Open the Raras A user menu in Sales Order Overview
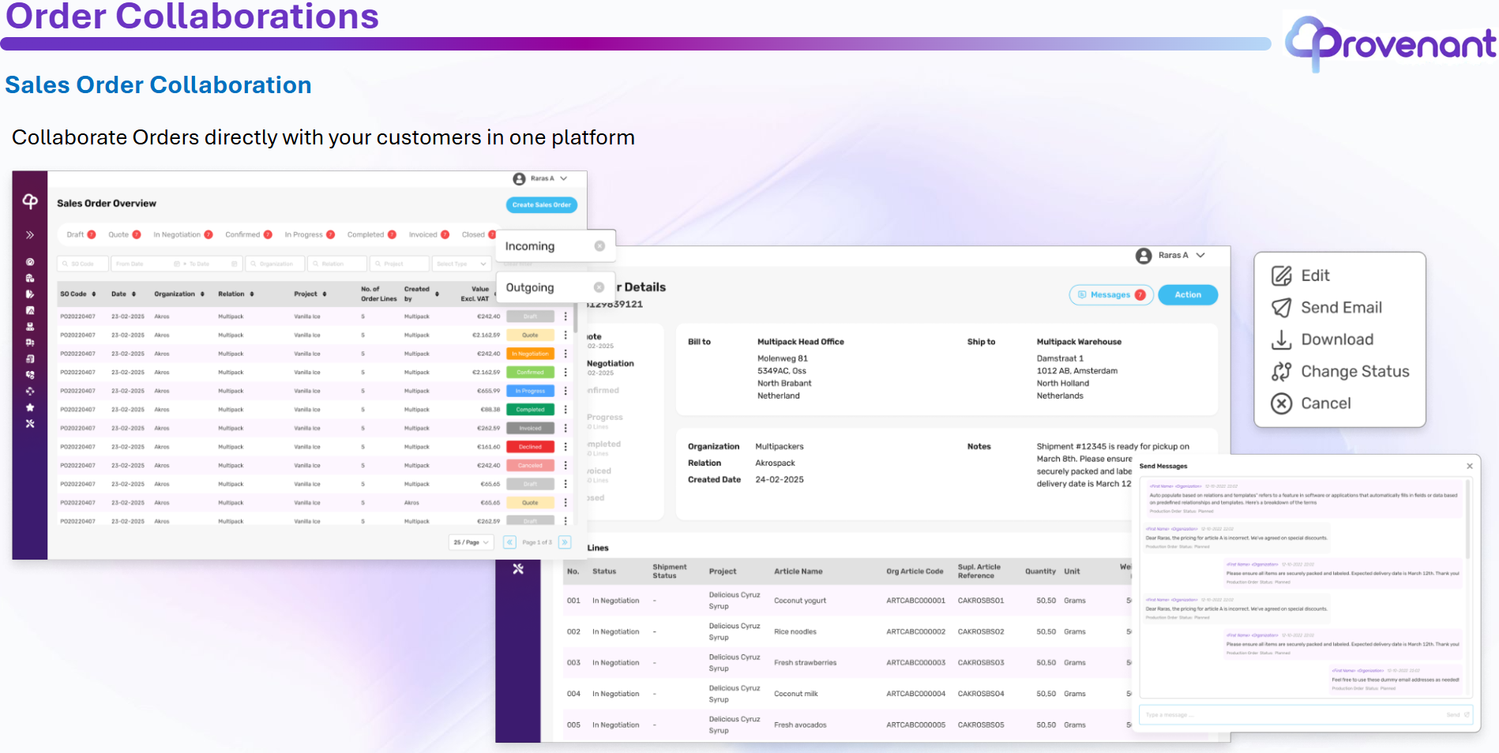 click(x=540, y=179)
